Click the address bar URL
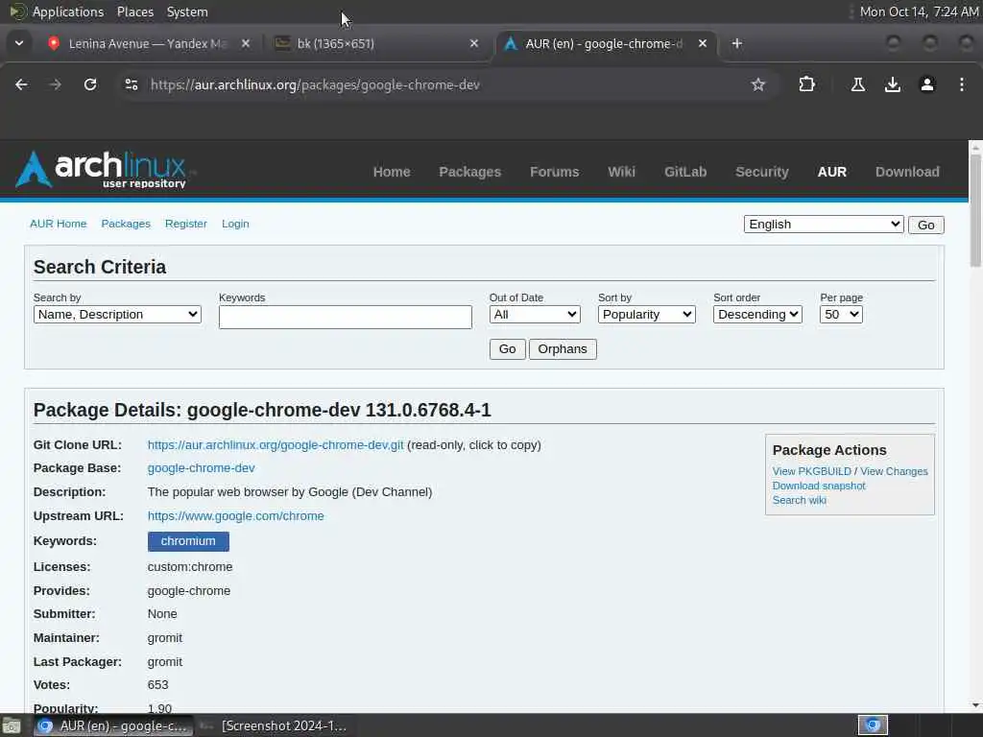 click(x=315, y=84)
